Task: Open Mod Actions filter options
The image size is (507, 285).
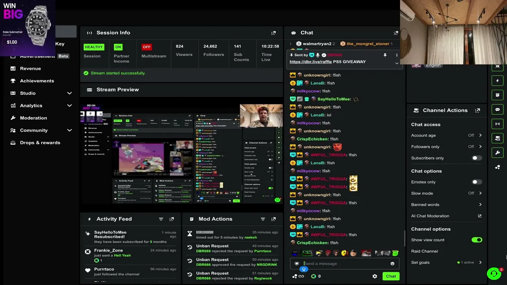Action: pos(263,219)
